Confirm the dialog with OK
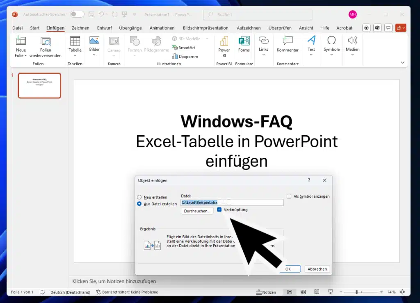420x303 pixels. pos(290,269)
